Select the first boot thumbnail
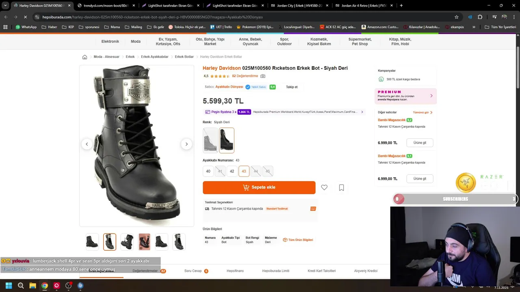 tap(92, 242)
